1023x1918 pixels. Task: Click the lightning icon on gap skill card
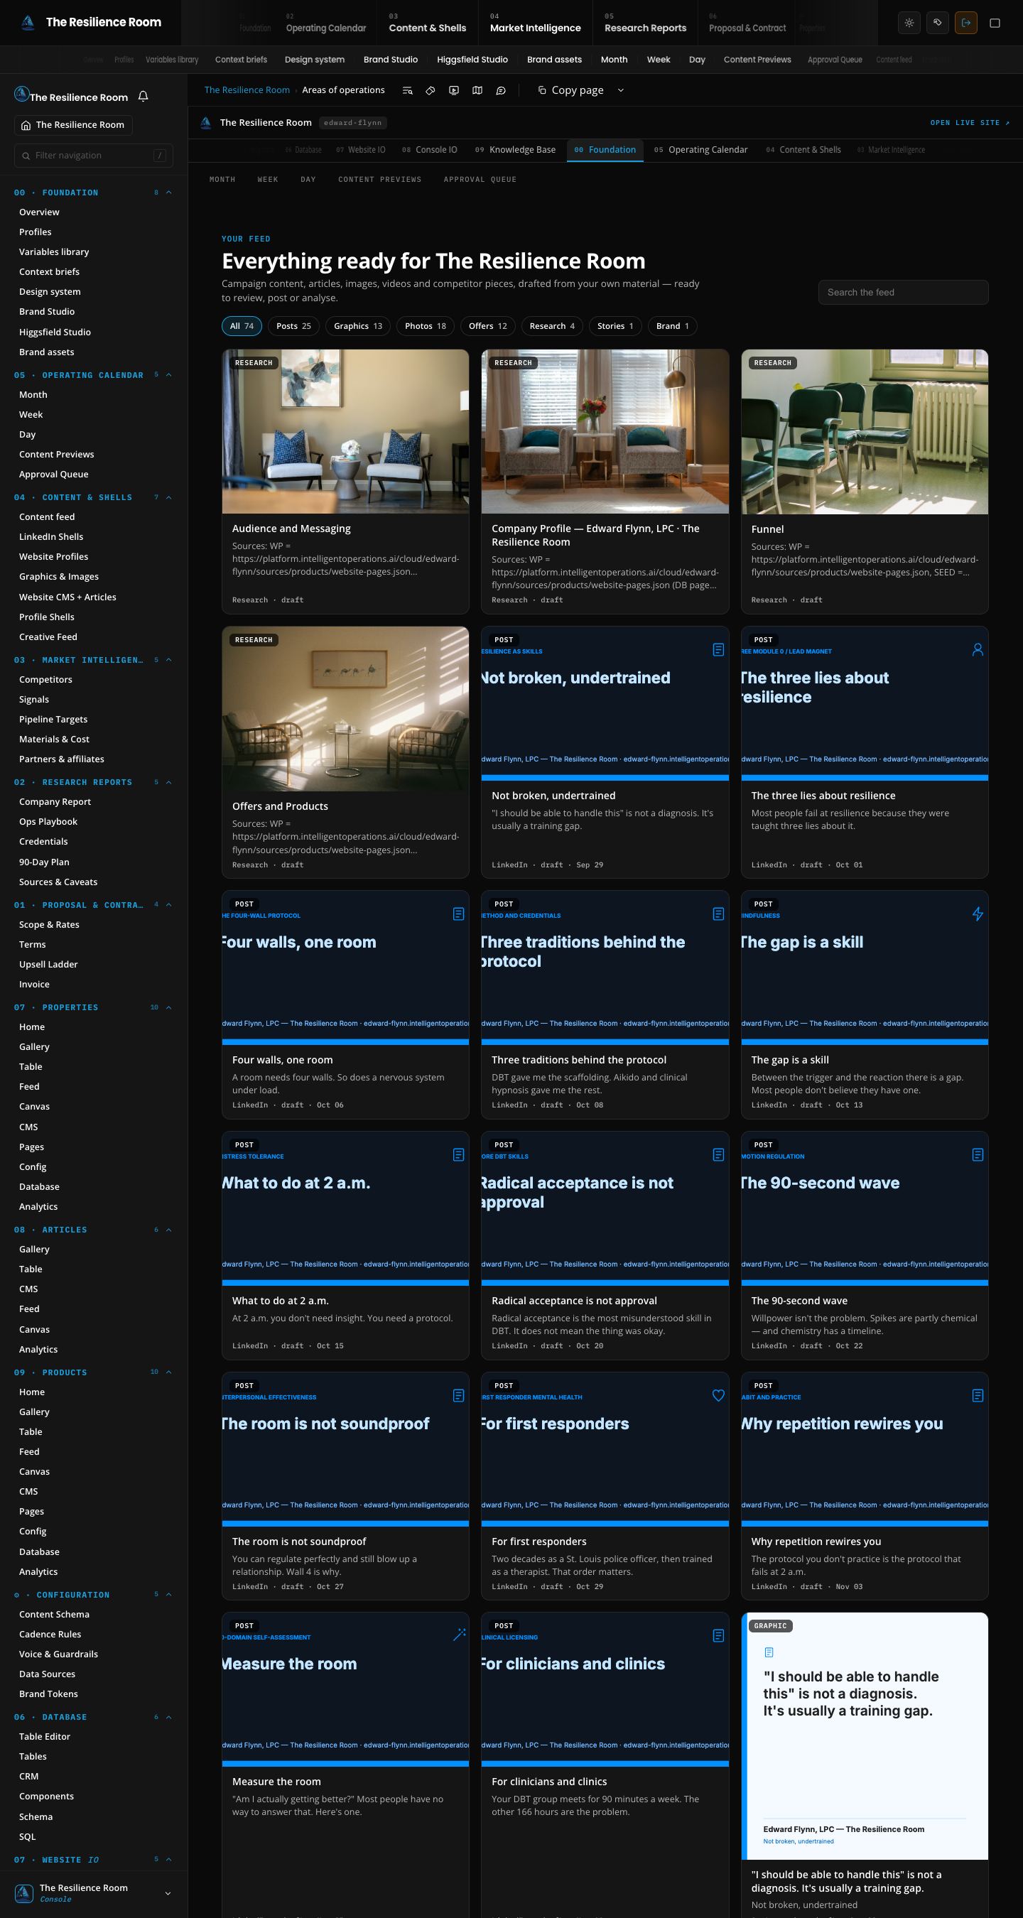978,914
